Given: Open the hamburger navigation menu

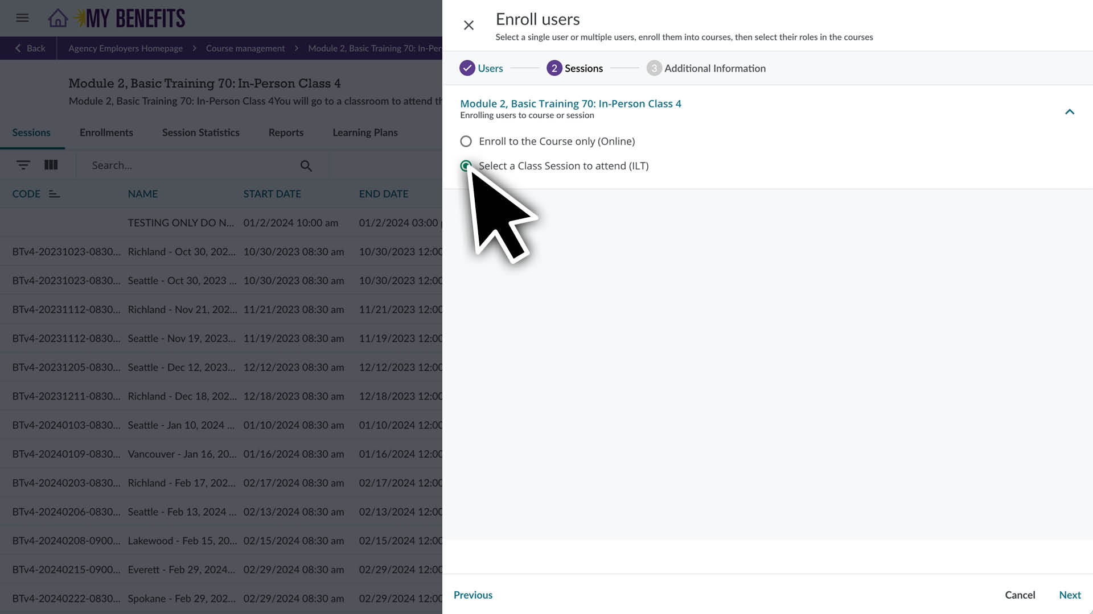Looking at the screenshot, I should click(22, 18).
